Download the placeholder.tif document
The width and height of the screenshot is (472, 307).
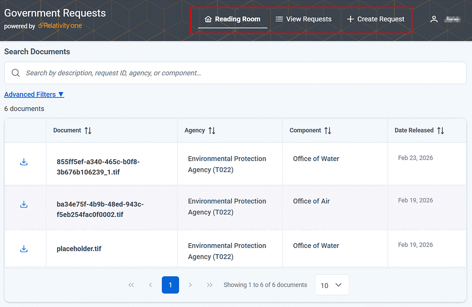24,249
